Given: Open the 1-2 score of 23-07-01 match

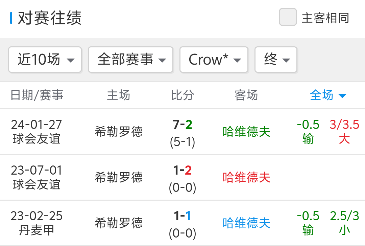Looking at the screenshot, I should pos(182,171).
